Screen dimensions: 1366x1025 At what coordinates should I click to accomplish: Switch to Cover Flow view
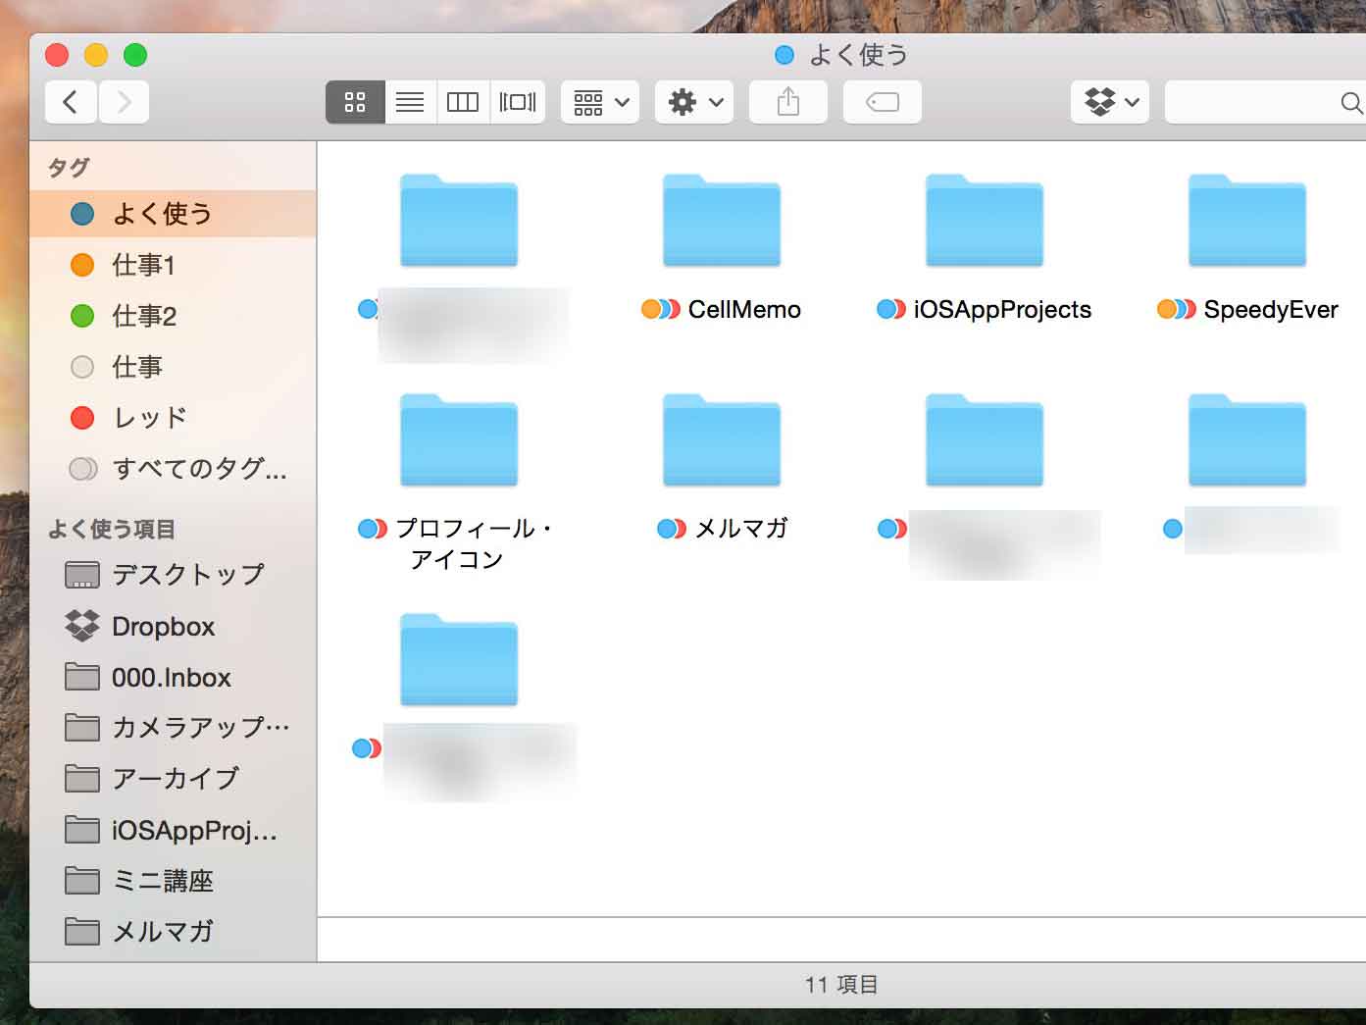[x=518, y=102]
